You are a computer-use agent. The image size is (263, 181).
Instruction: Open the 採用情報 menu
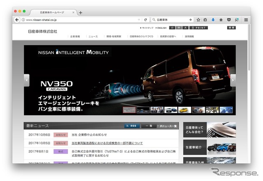tap(189, 37)
